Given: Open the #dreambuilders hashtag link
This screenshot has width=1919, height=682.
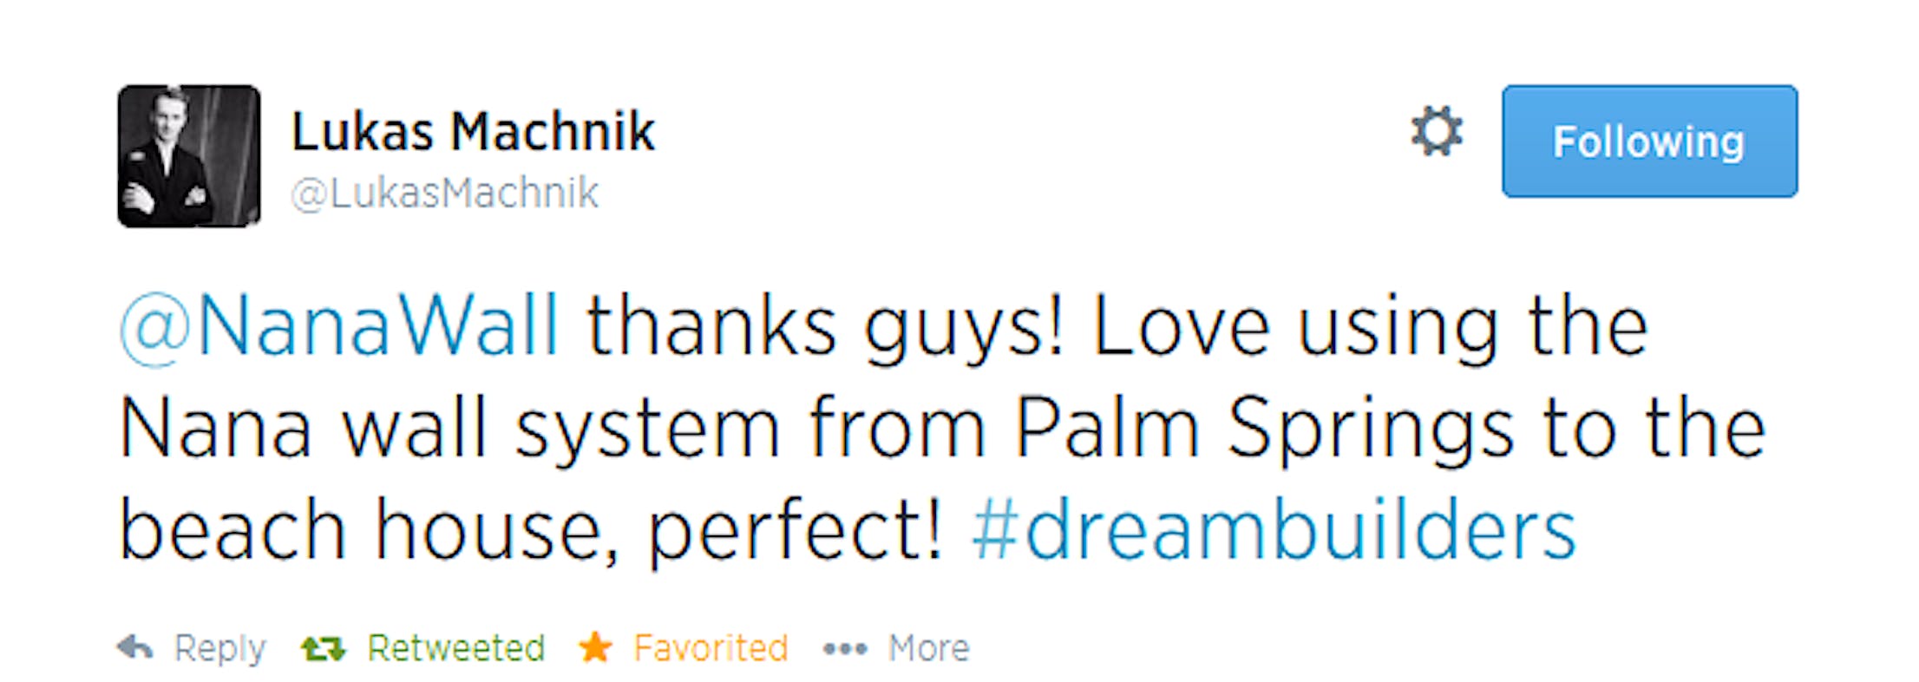Looking at the screenshot, I should [1273, 530].
